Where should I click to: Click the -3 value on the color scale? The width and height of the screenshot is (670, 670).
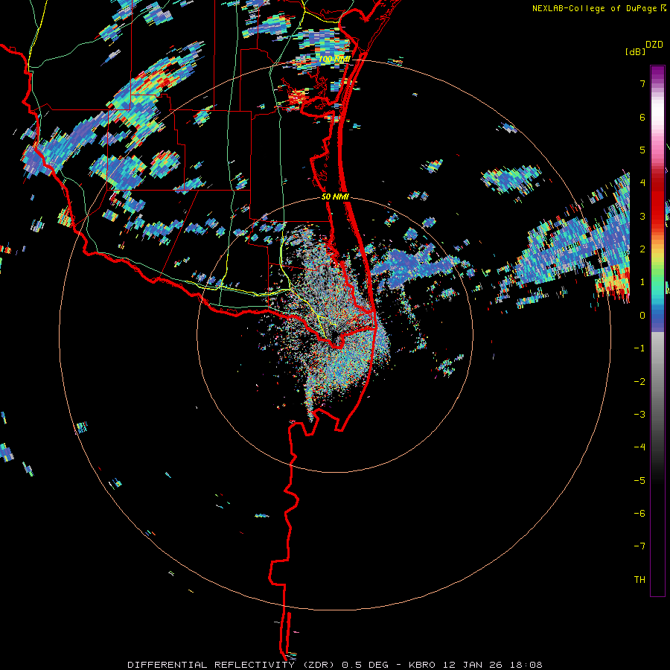pos(639,415)
